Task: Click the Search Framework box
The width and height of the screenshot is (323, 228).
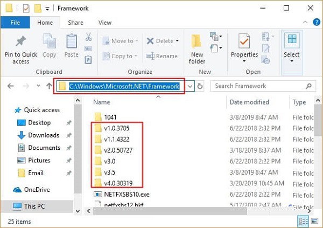Action: click(264, 86)
